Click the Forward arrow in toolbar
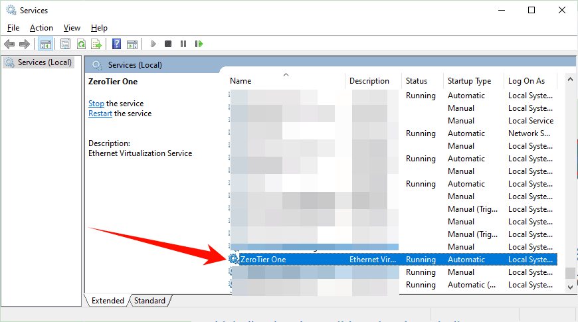This screenshot has height=322, width=578. click(x=25, y=44)
